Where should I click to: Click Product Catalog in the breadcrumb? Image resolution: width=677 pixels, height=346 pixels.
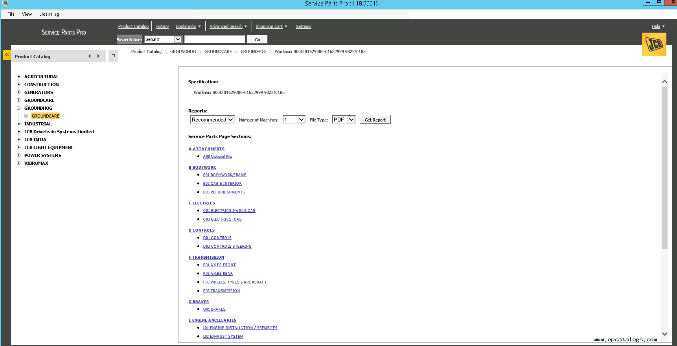point(146,52)
